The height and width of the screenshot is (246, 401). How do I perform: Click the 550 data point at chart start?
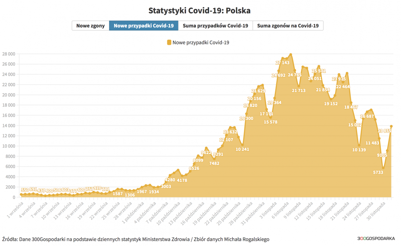pyautogui.click(x=21, y=194)
